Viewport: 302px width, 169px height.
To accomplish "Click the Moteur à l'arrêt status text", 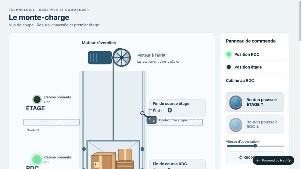I will [x=151, y=55].
